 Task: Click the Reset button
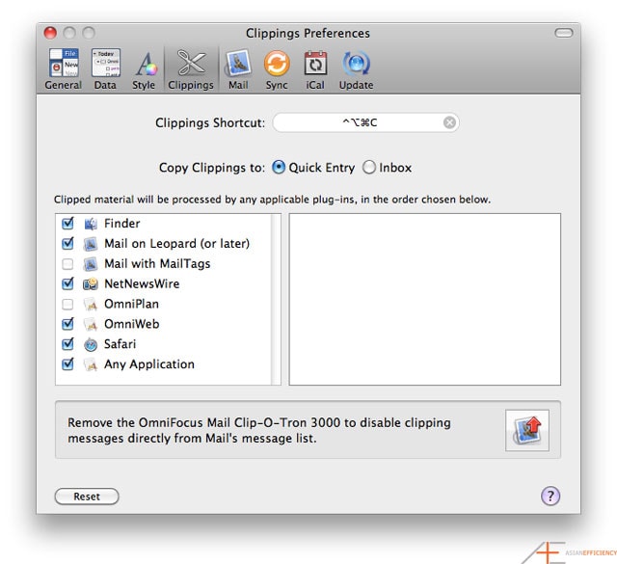(x=87, y=497)
